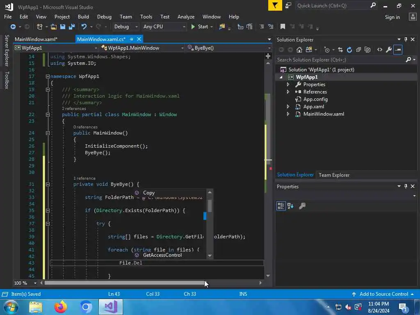This screenshot has height=315, width=420.
Task: Expand the References node
Action: (288, 92)
